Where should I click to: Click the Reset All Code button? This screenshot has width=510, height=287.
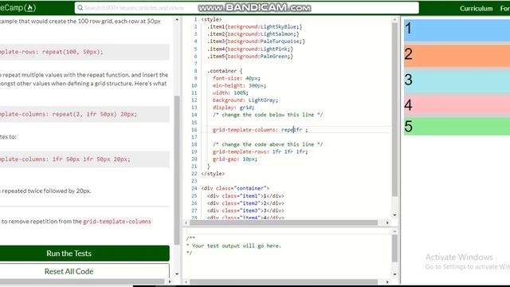click(84, 271)
